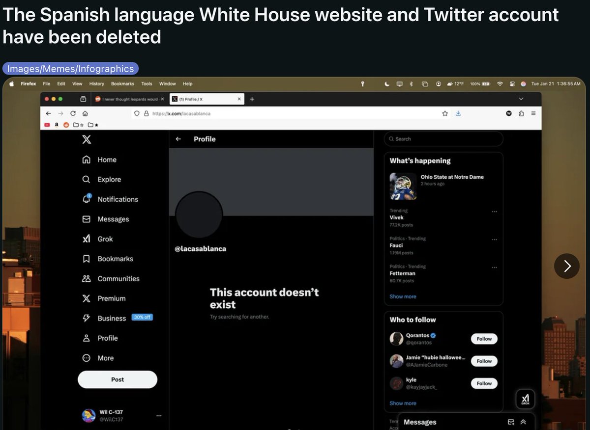Click Firefox browser back arrow
The width and height of the screenshot is (590, 430).
pos(48,113)
